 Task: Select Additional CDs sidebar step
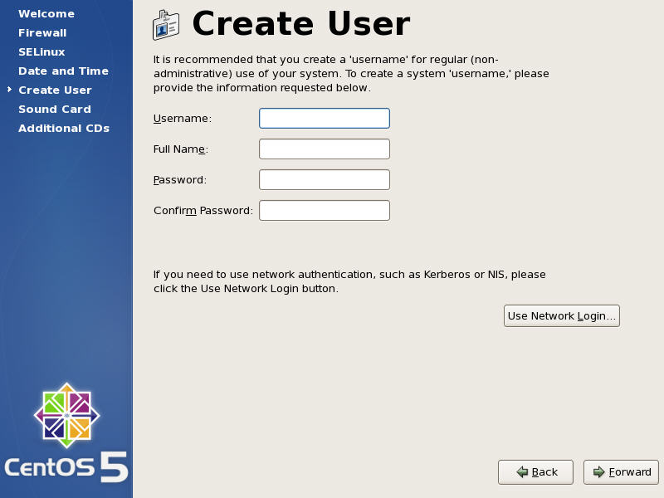[64, 128]
